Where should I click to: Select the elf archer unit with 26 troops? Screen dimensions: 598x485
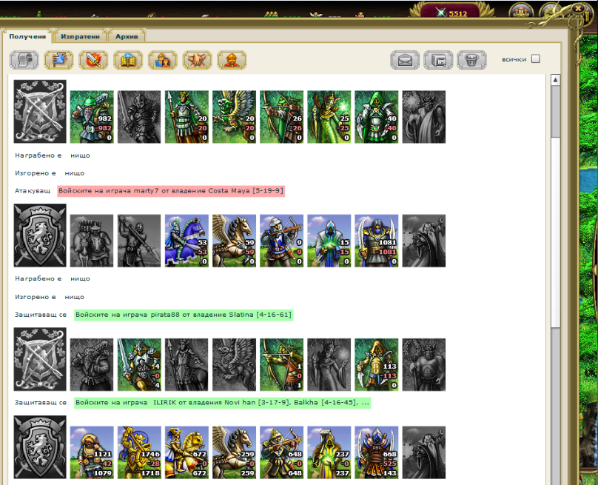pos(281,117)
